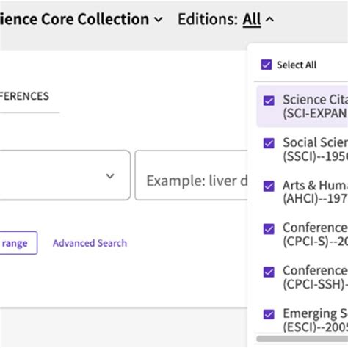Uncheck the AHCI edition checkbox
The image size is (348, 348).
(x=269, y=186)
